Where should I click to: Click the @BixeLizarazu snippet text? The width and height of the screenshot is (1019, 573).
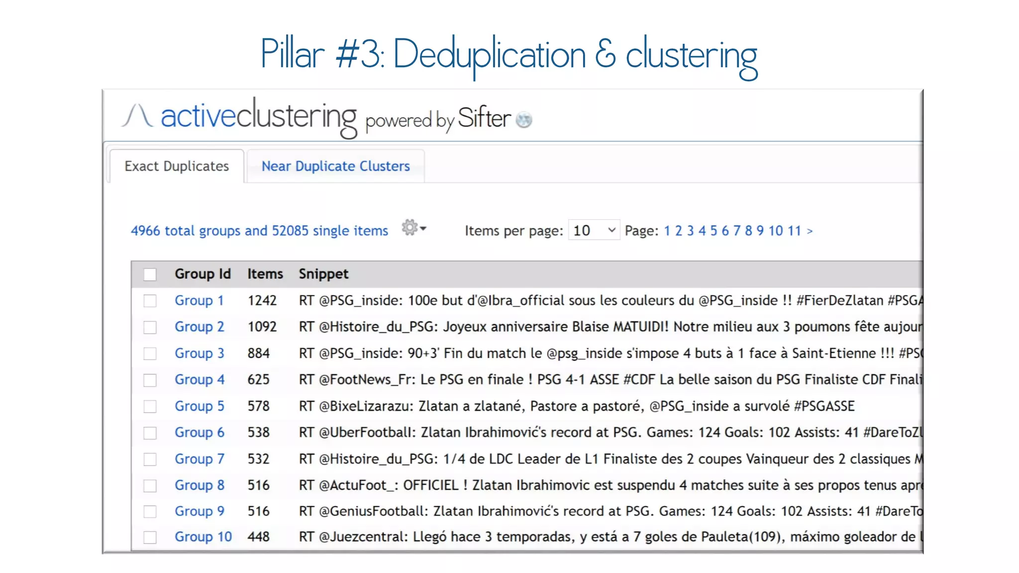(577, 406)
